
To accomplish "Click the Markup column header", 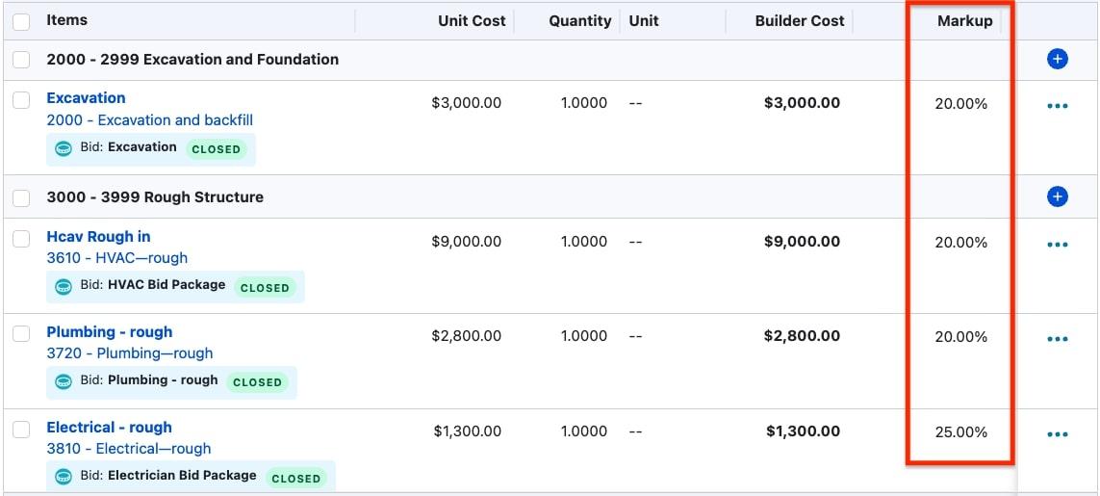I will tap(964, 20).
